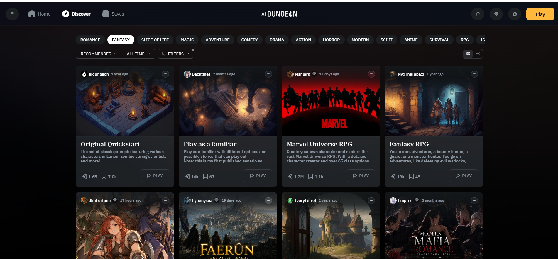This screenshot has width=558, height=259.
Task: Click the search magnifier icon
Action: click(478, 14)
